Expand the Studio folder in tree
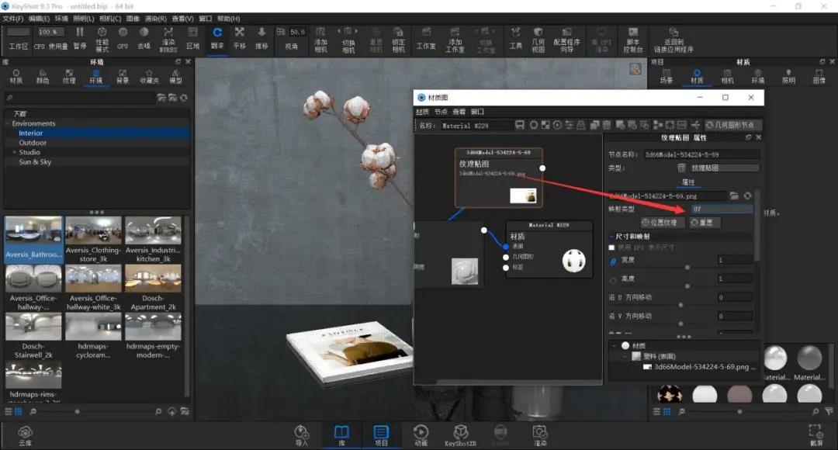 (15, 152)
